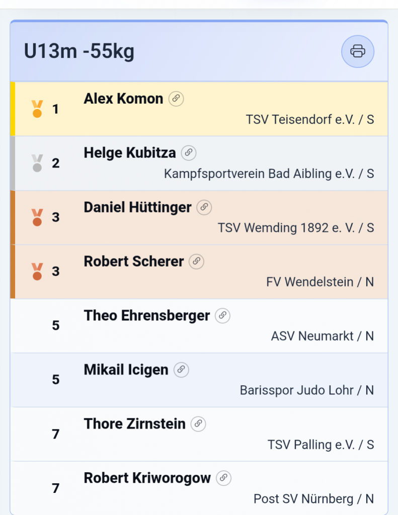Open Daniel Hüttinger's link icon
This screenshot has height=515, width=398.
click(204, 207)
